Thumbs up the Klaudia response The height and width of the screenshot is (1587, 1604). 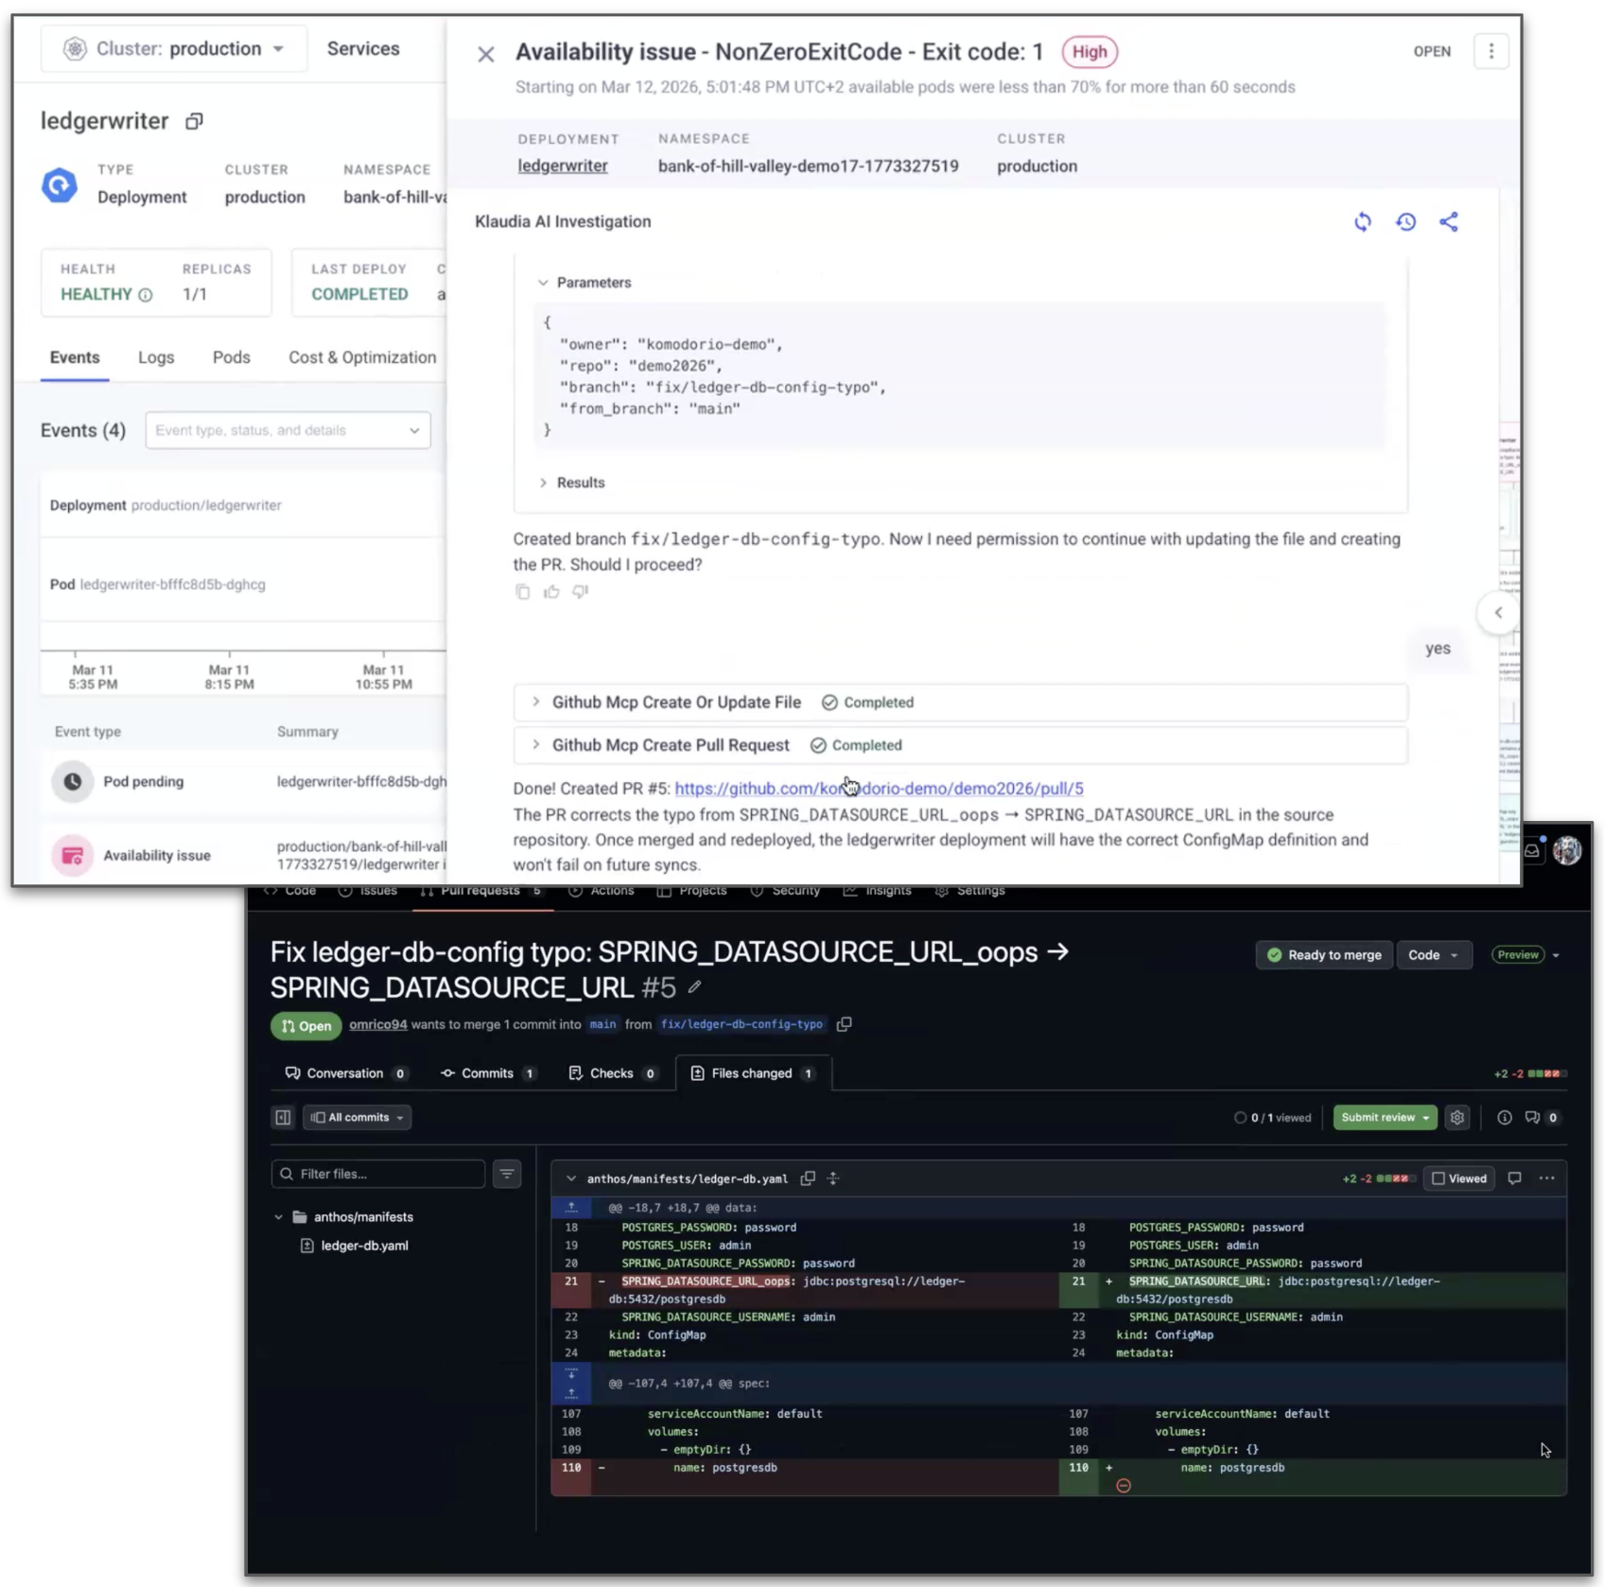(x=551, y=592)
